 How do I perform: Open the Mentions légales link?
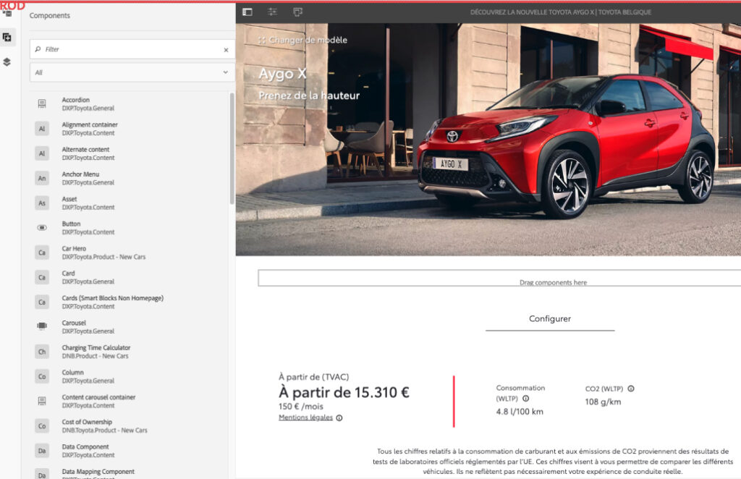[x=306, y=417]
